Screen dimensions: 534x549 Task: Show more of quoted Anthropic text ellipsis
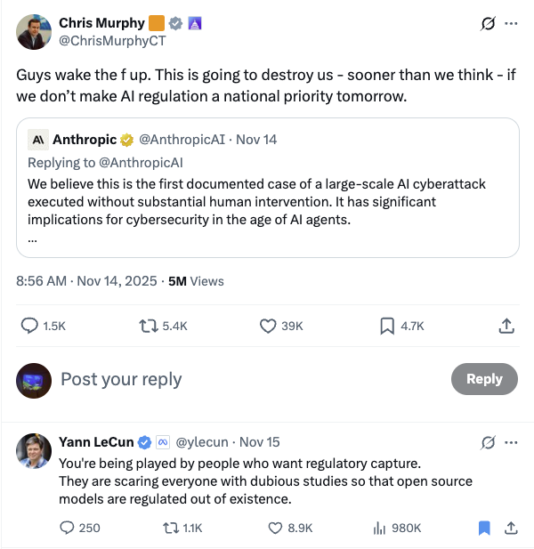[x=32, y=238]
